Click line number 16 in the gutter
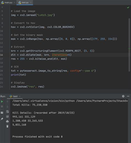 coord(2,55)
